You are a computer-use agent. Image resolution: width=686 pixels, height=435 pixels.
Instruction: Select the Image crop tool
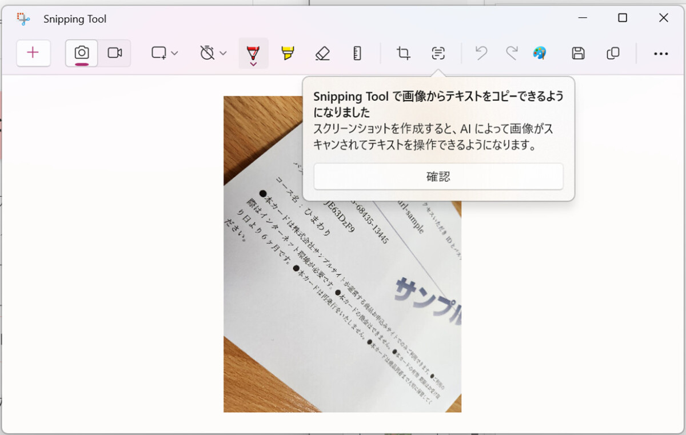click(404, 53)
